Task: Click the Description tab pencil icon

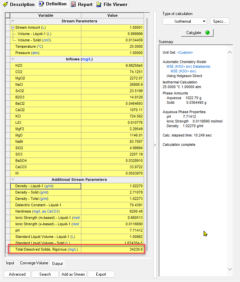Action: point(5,4)
